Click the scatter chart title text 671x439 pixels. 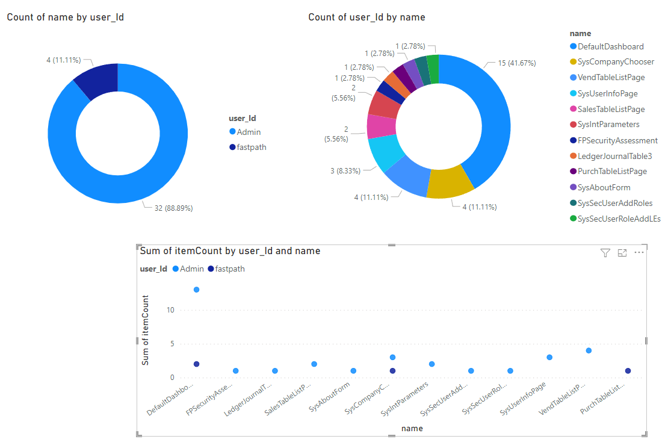[230, 251]
